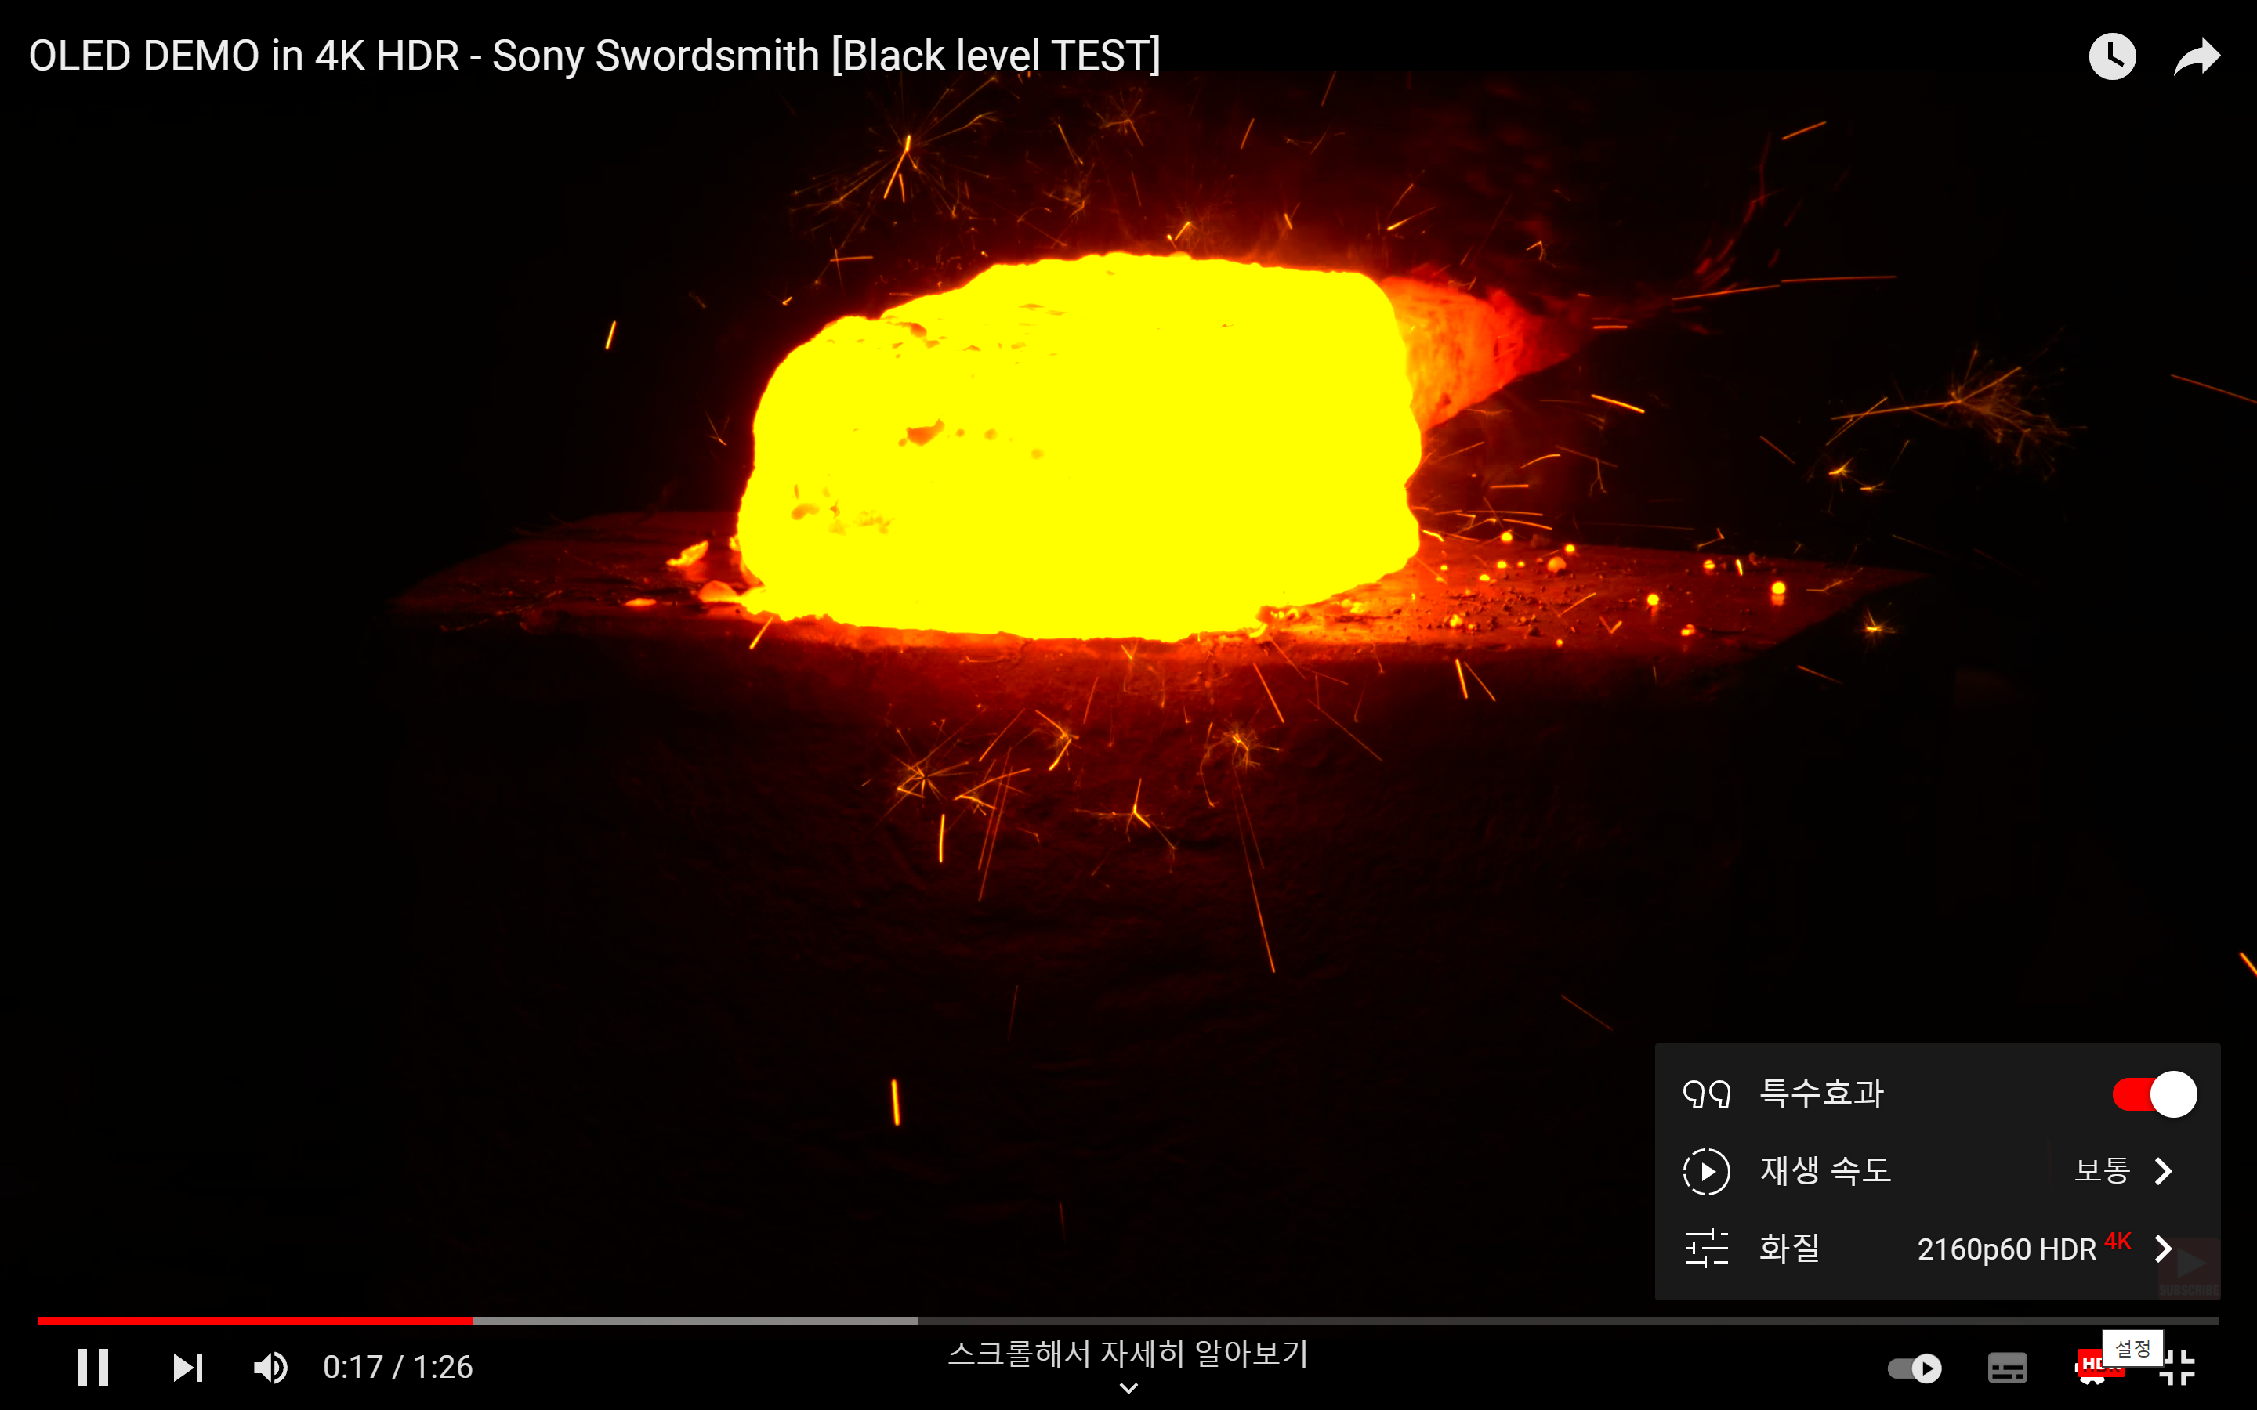The height and width of the screenshot is (1410, 2257).
Task: Mute the video volume
Action: (270, 1367)
